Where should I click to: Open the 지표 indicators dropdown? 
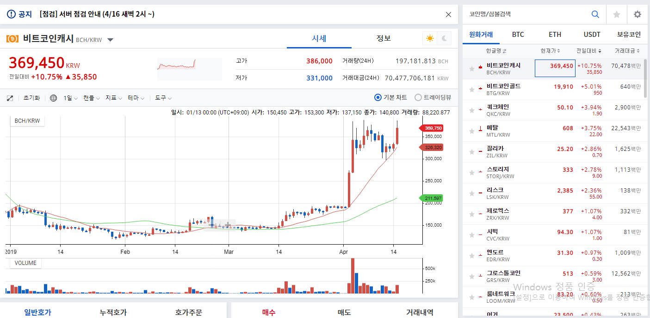point(114,98)
